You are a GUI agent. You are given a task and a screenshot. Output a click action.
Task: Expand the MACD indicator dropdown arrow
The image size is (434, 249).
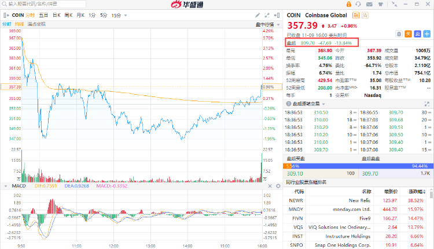pos(6,186)
